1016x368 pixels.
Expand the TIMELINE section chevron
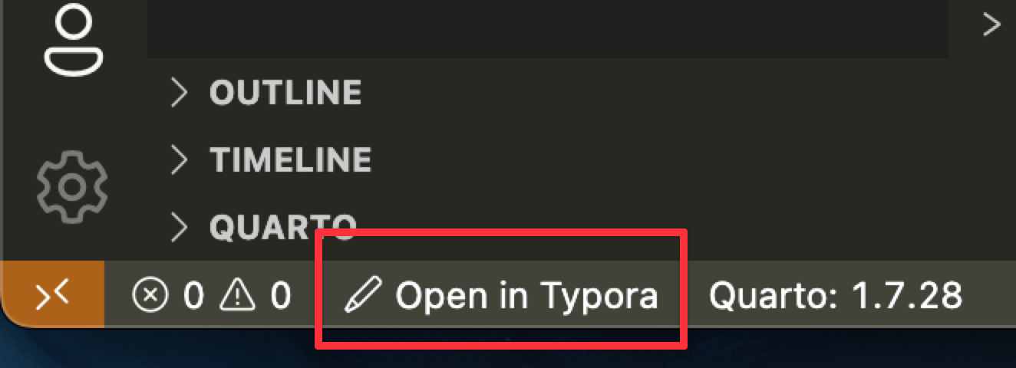coord(179,159)
